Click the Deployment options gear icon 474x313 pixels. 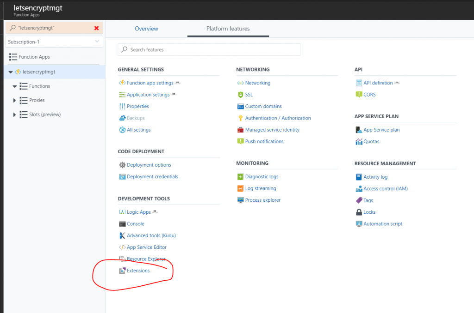[122, 165]
